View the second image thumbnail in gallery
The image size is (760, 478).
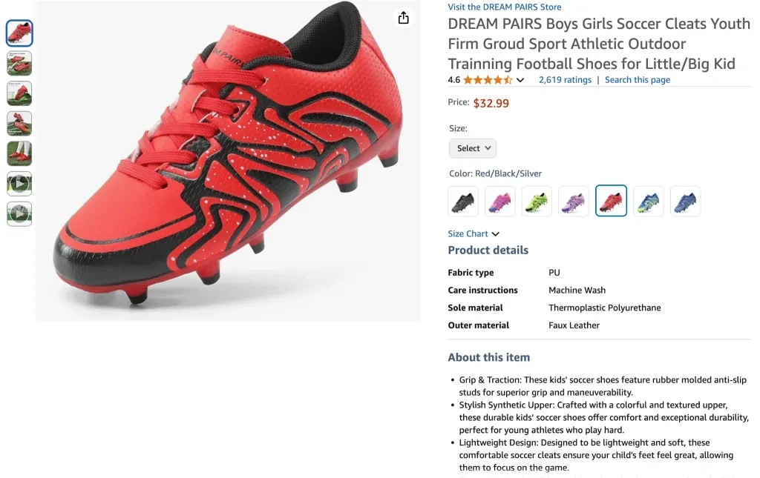tap(19, 64)
